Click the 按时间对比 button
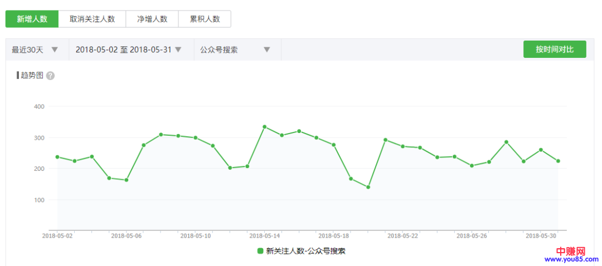Screen dimensions: 602x266 pyautogui.click(x=554, y=49)
